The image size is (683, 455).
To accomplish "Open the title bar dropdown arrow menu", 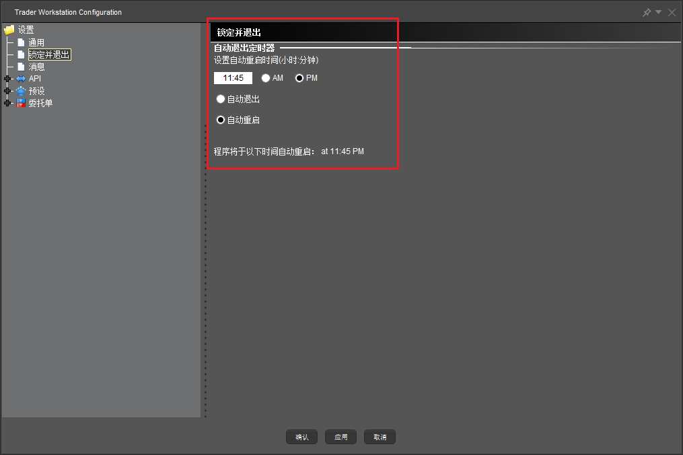I will click(659, 12).
